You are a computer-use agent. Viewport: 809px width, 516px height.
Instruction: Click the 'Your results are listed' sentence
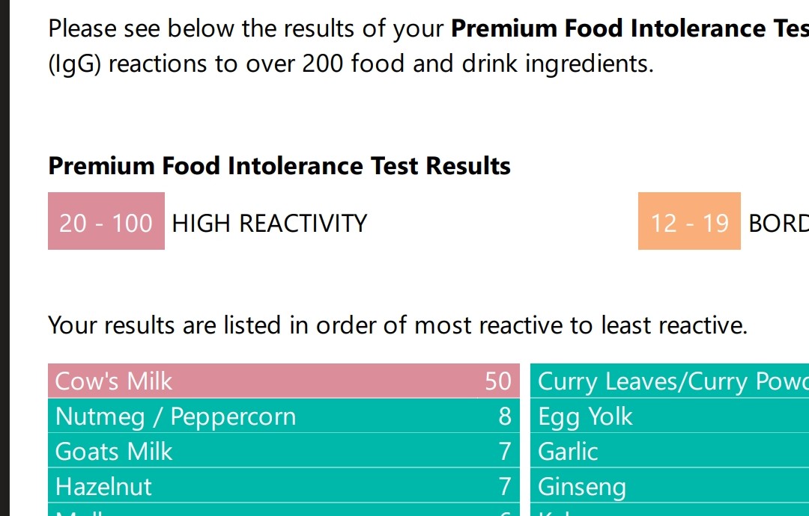[x=397, y=325]
